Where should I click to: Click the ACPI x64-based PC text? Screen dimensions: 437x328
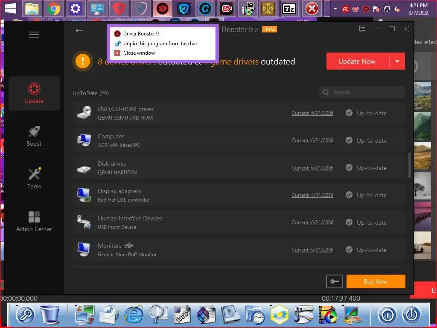(119, 145)
